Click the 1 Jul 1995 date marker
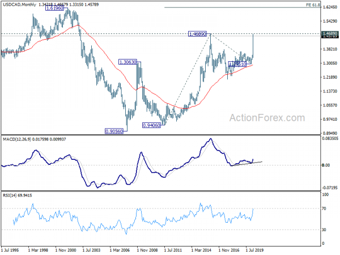 (x=10, y=250)
